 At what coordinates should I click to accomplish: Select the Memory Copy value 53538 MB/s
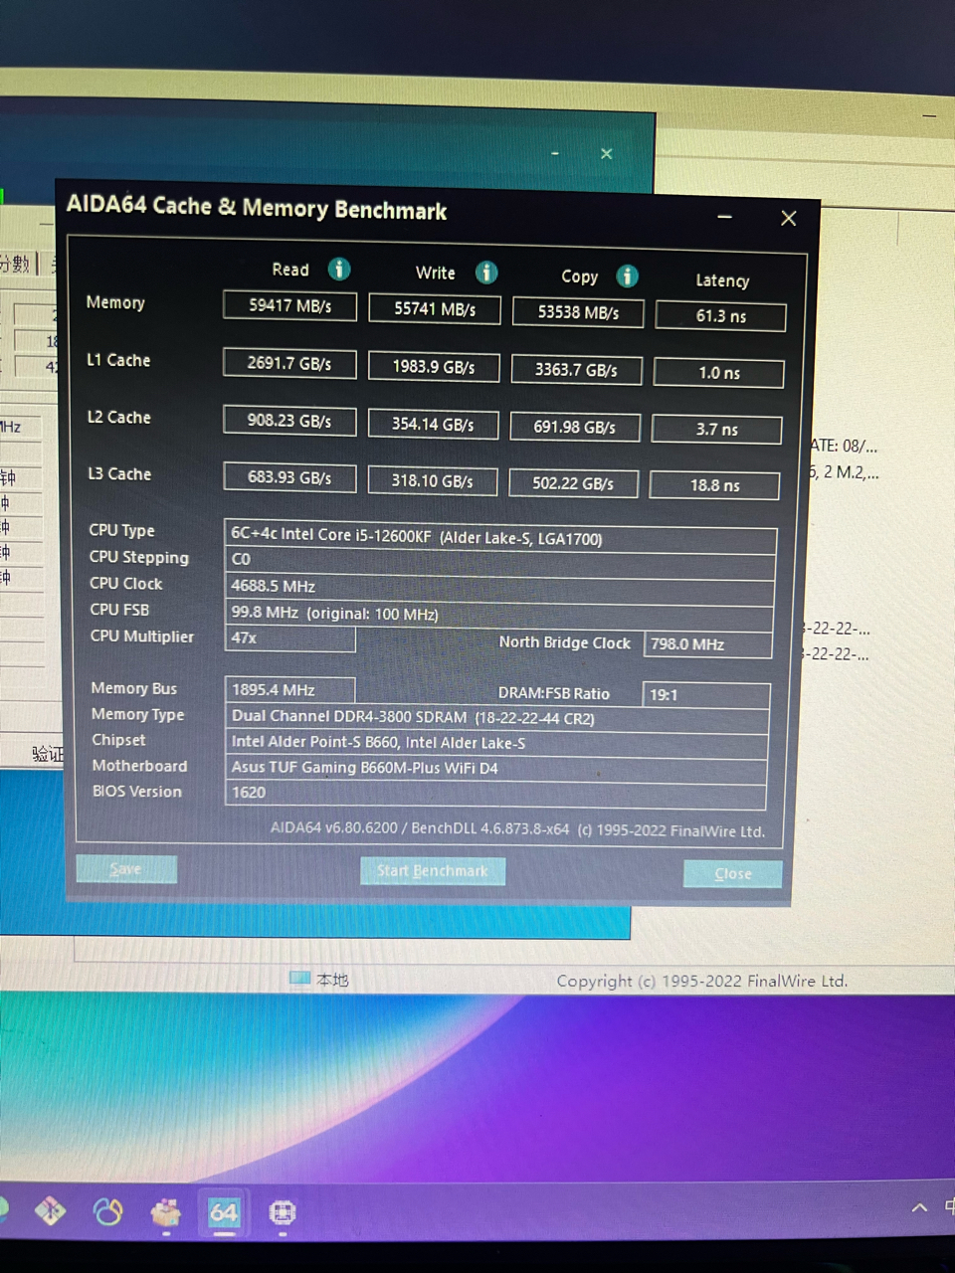[x=578, y=312]
